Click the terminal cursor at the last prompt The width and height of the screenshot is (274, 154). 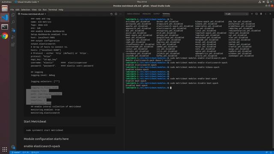coord(171,88)
